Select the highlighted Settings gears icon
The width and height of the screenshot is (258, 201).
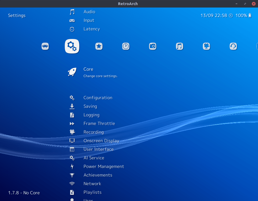click(x=72, y=46)
